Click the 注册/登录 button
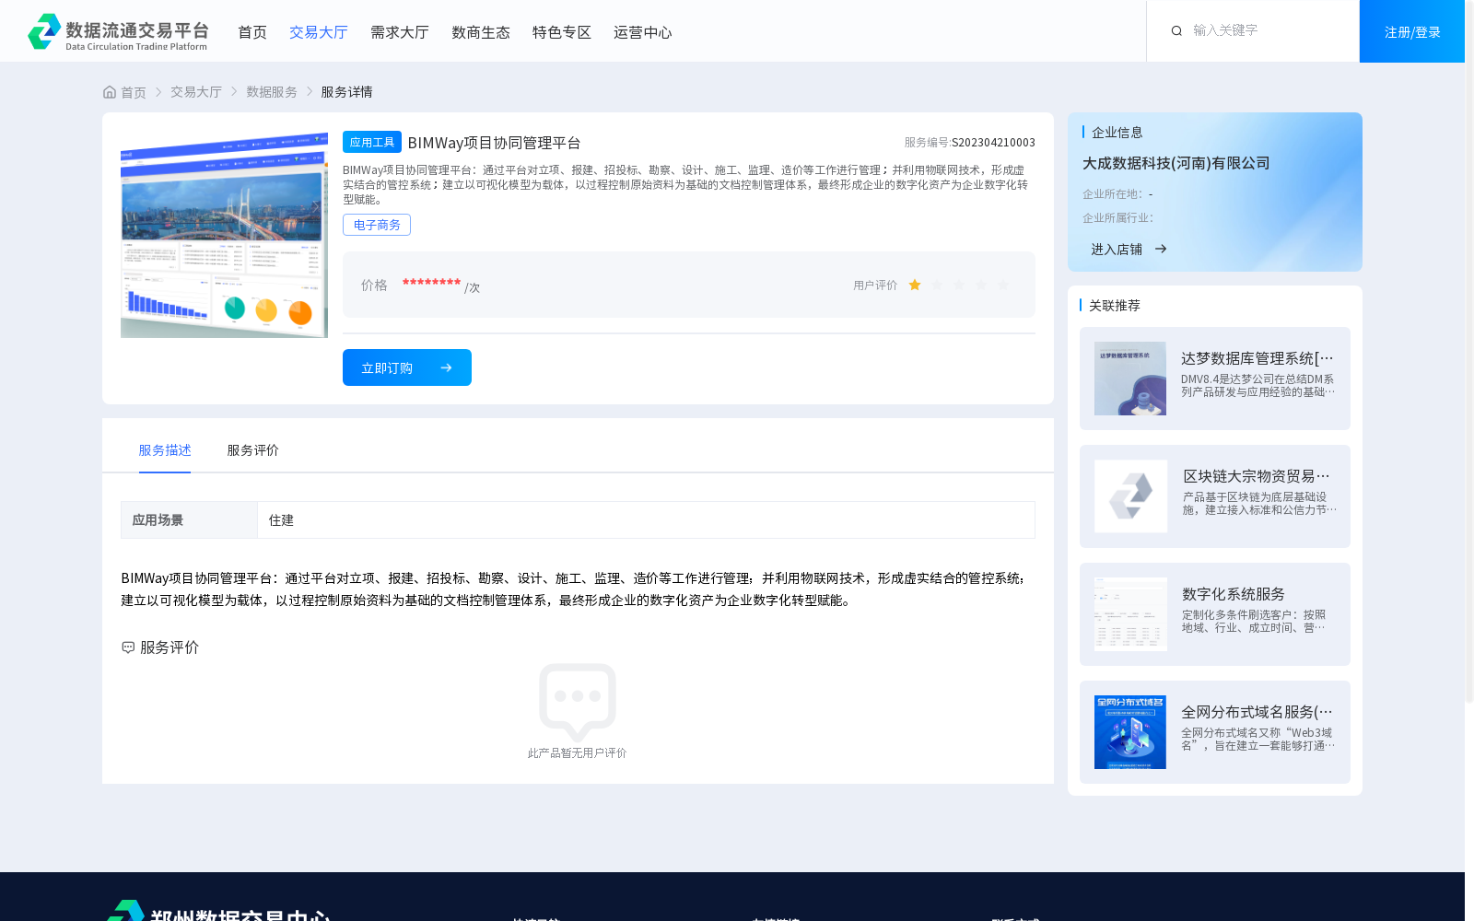1474x921 pixels. (x=1412, y=31)
